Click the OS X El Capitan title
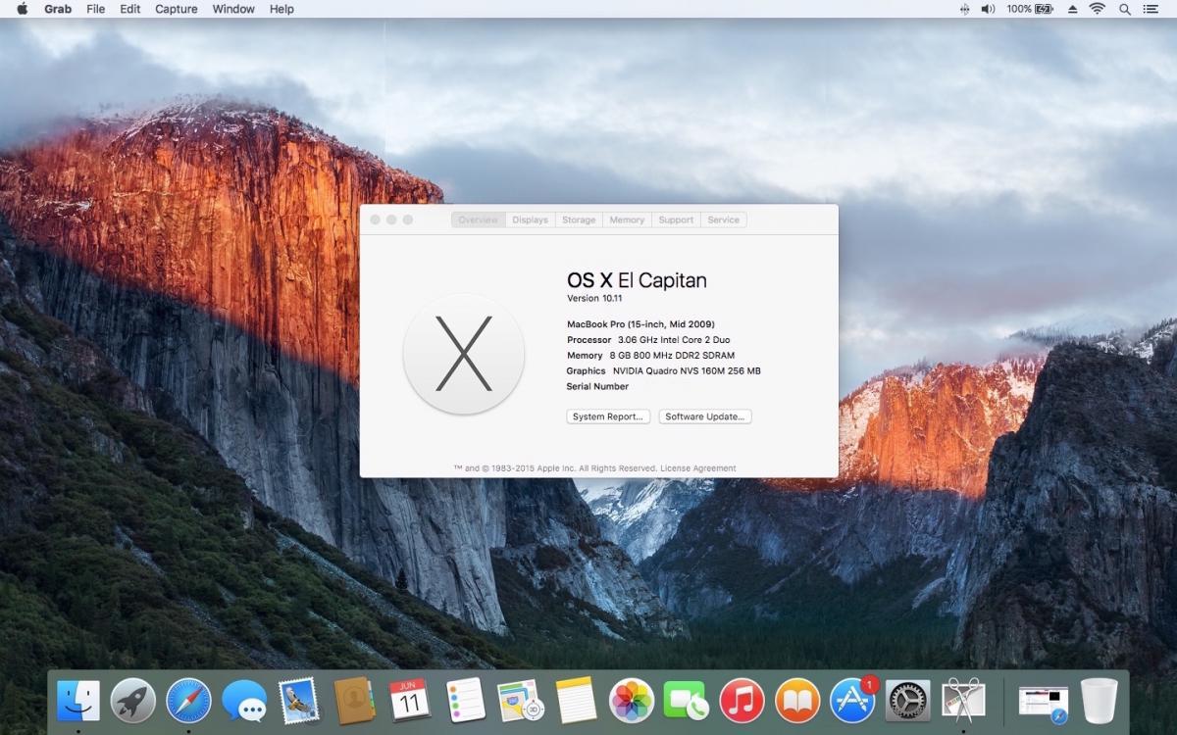Screen dimensions: 1177x735 637,280
